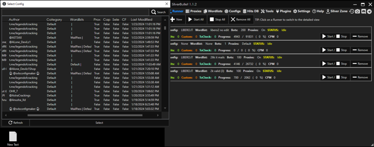Sort by the Sele column header
Screen dimensions: 374x147
[116, 20]
